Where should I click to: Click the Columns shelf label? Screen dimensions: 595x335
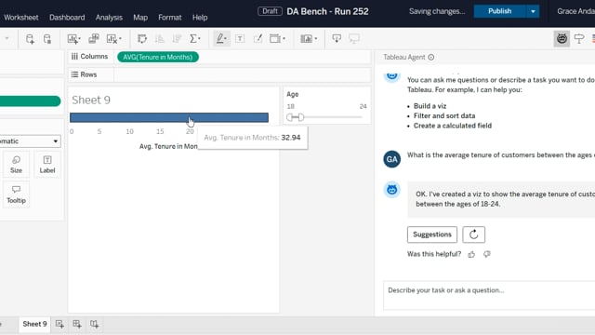(x=90, y=57)
